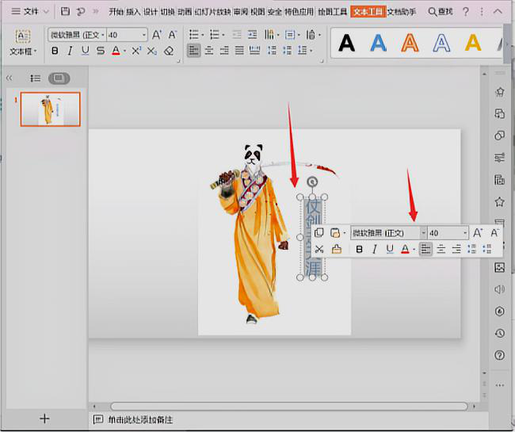Expand font color dropdown arrow in ribbon
This screenshot has height=432, width=515.
(125, 52)
